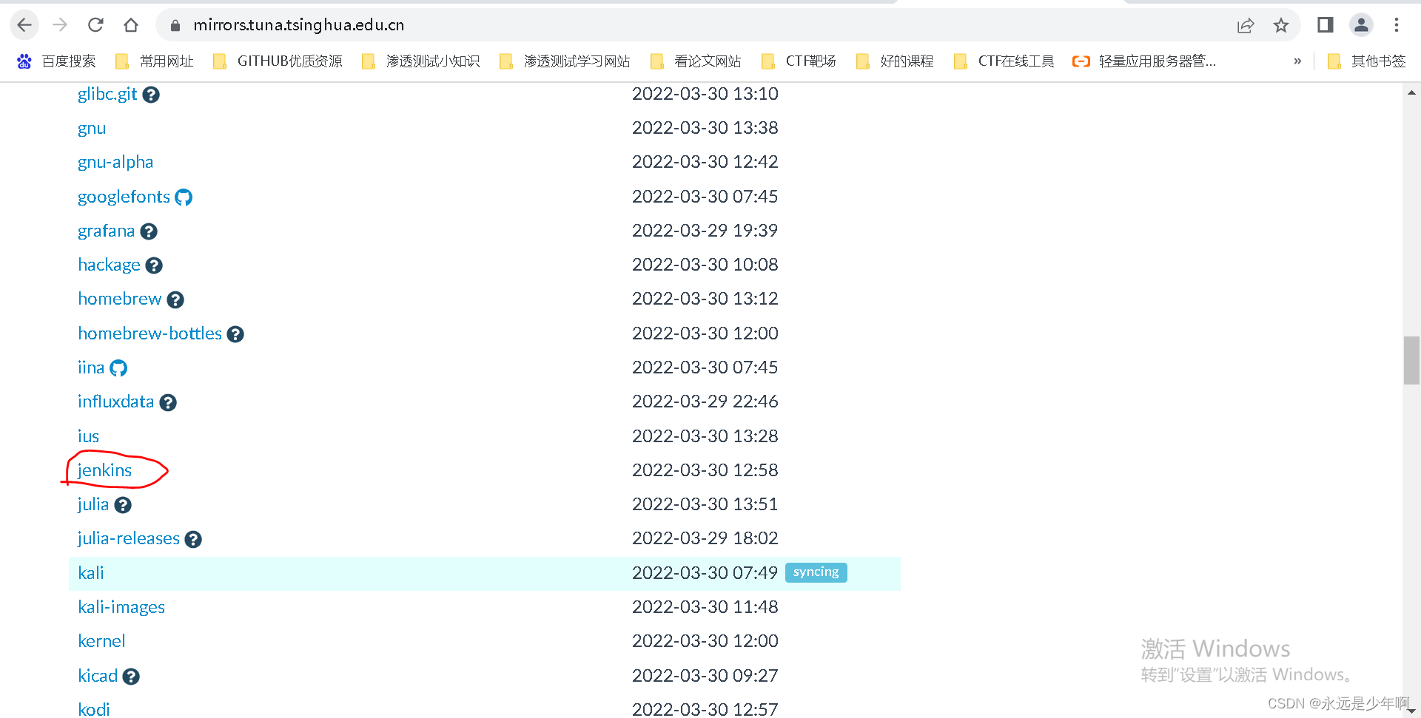Screen dimensions: 1421x718
Task: Click the site lock icon in address bar
Action: [x=175, y=25]
